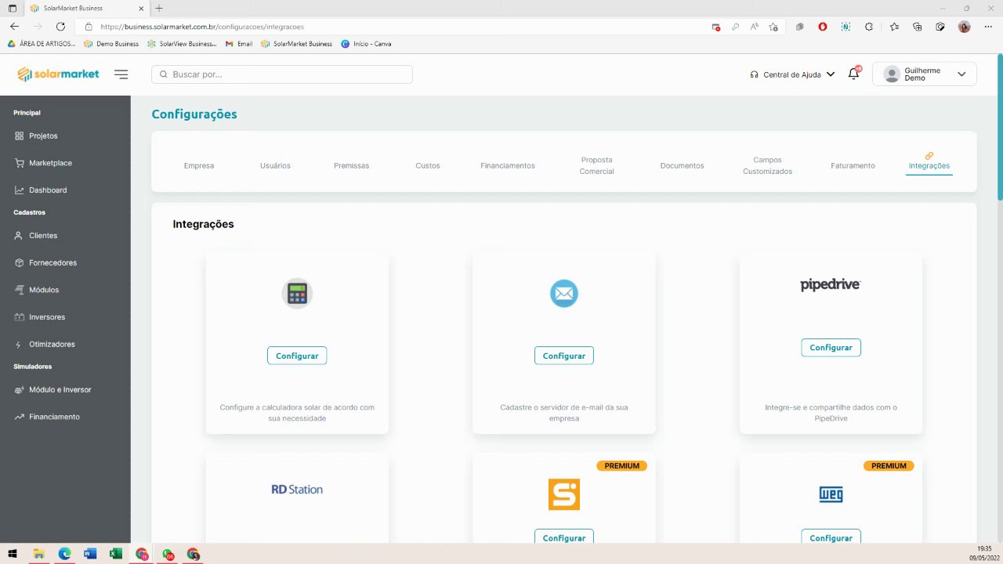Click the solarmarket logo in the header
Image resolution: width=1003 pixels, height=564 pixels.
(x=59, y=74)
